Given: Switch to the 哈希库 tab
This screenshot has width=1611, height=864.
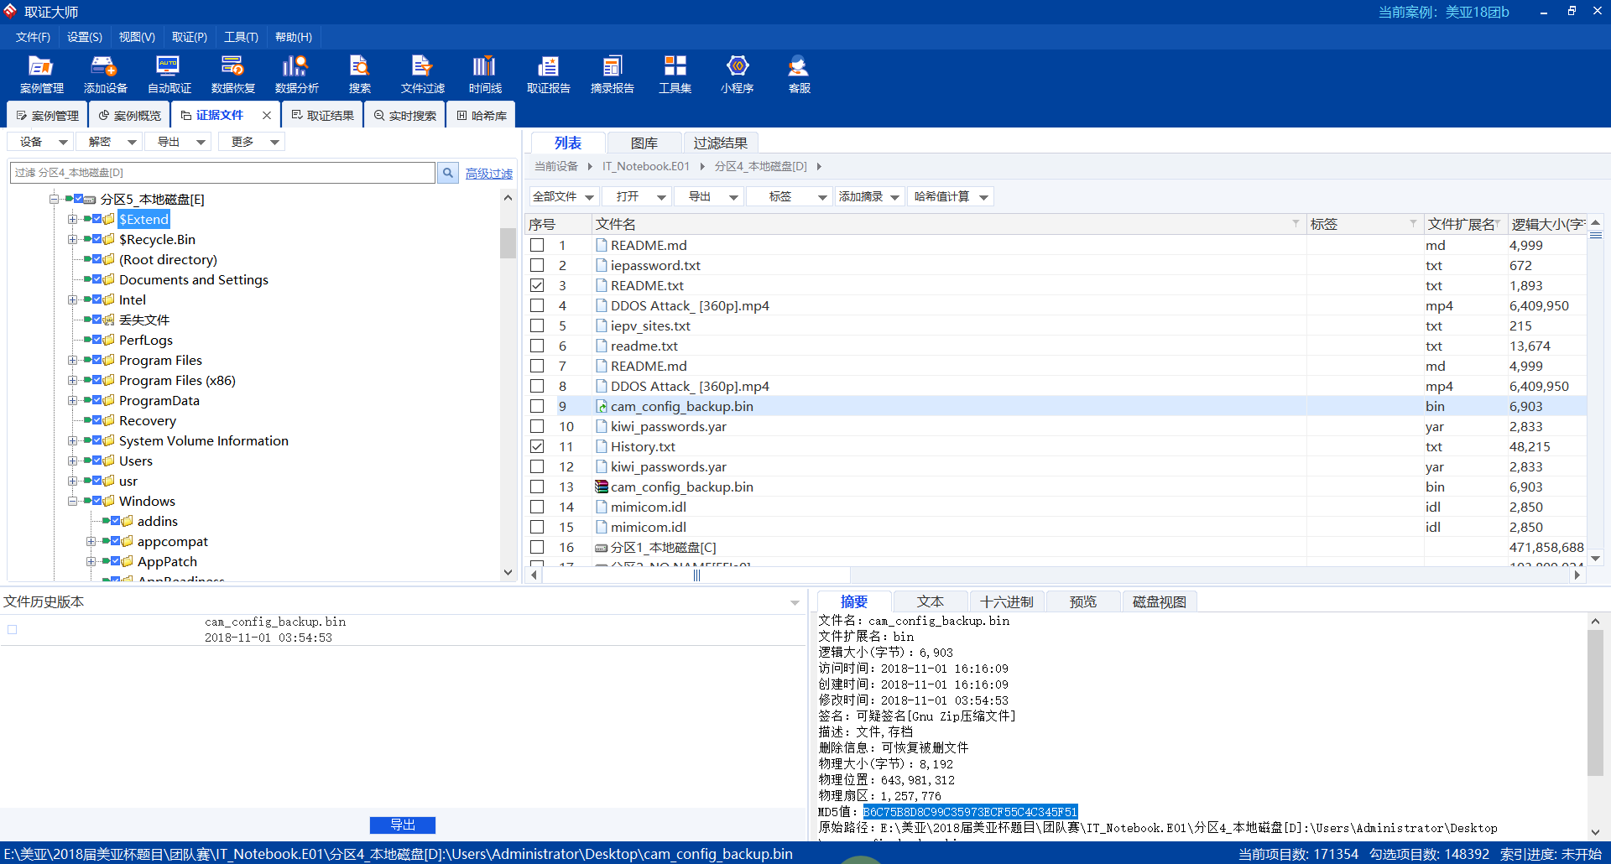Looking at the screenshot, I should point(481,116).
